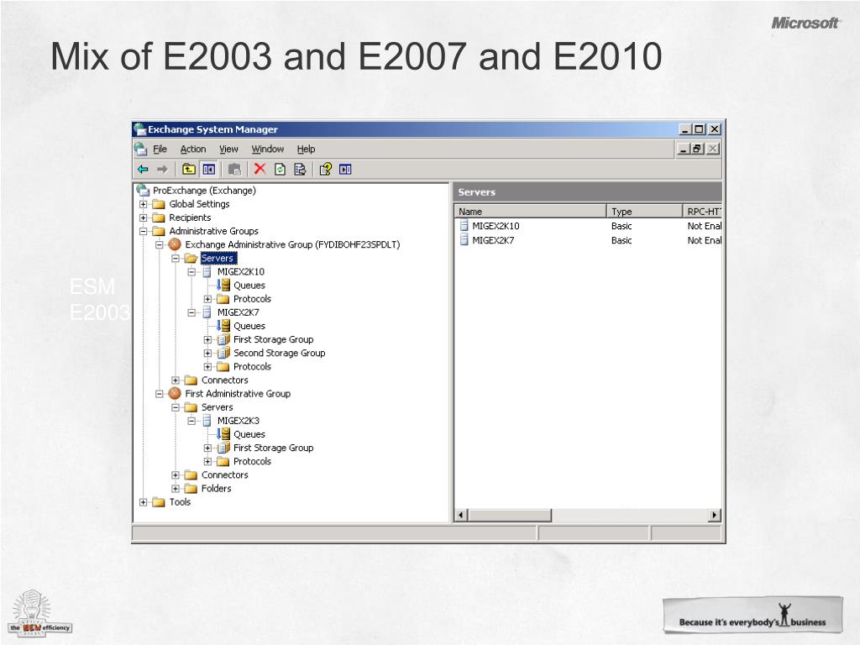This screenshot has width=860, height=645.
Task: Maximize the Exchange System Manager window
Action: [x=700, y=128]
